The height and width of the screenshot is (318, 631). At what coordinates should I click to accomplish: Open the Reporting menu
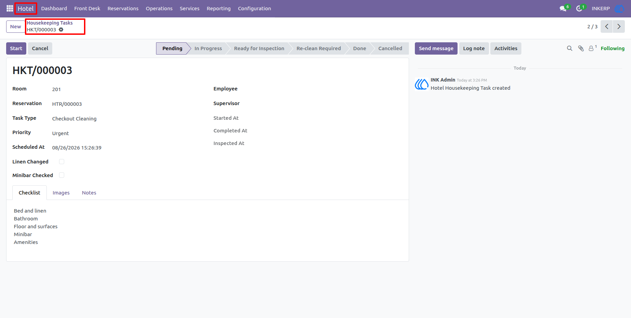tap(219, 9)
